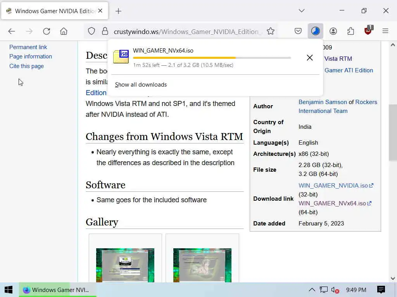Click the forward navigation arrow

[29, 31]
